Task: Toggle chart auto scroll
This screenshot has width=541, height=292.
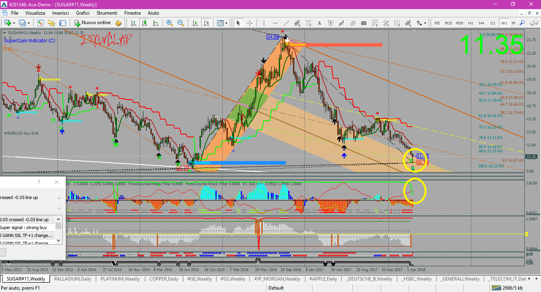Action: pos(194,23)
